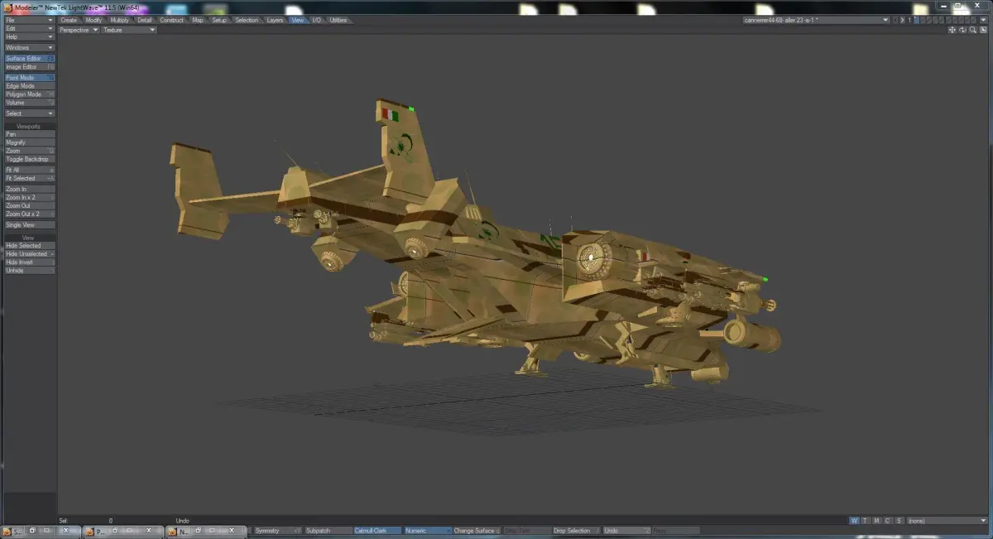Image resolution: width=993 pixels, height=539 pixels.
Task: Switch to the Detail tab
Action: pos(145,20)
